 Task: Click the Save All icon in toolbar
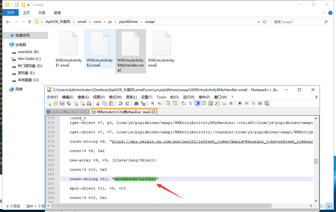(x=69, y=103)
